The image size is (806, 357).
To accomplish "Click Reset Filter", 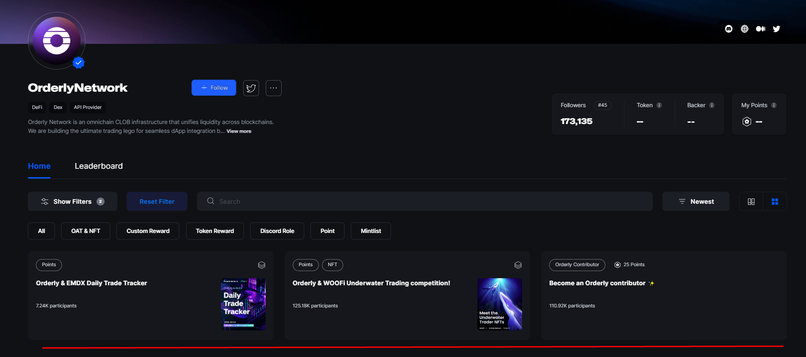I will point(157,202).
